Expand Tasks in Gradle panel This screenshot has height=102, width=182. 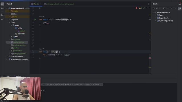tap(155, 15)
